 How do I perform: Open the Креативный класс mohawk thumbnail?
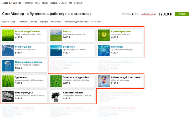tap(56, 96)
